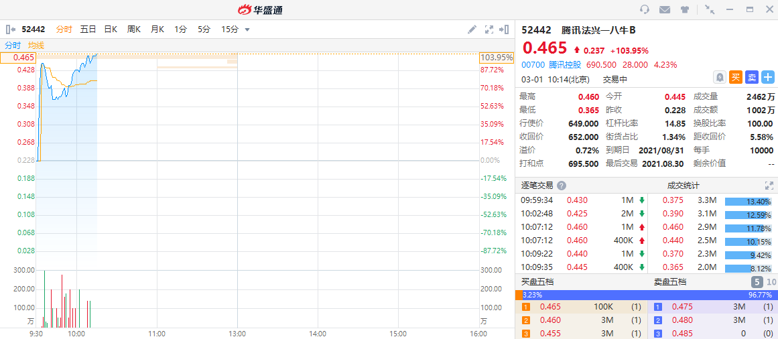Open the interval dropdown arrow after 15分
778x339 pixels.
pyautogui.click(x=247, y=29)
